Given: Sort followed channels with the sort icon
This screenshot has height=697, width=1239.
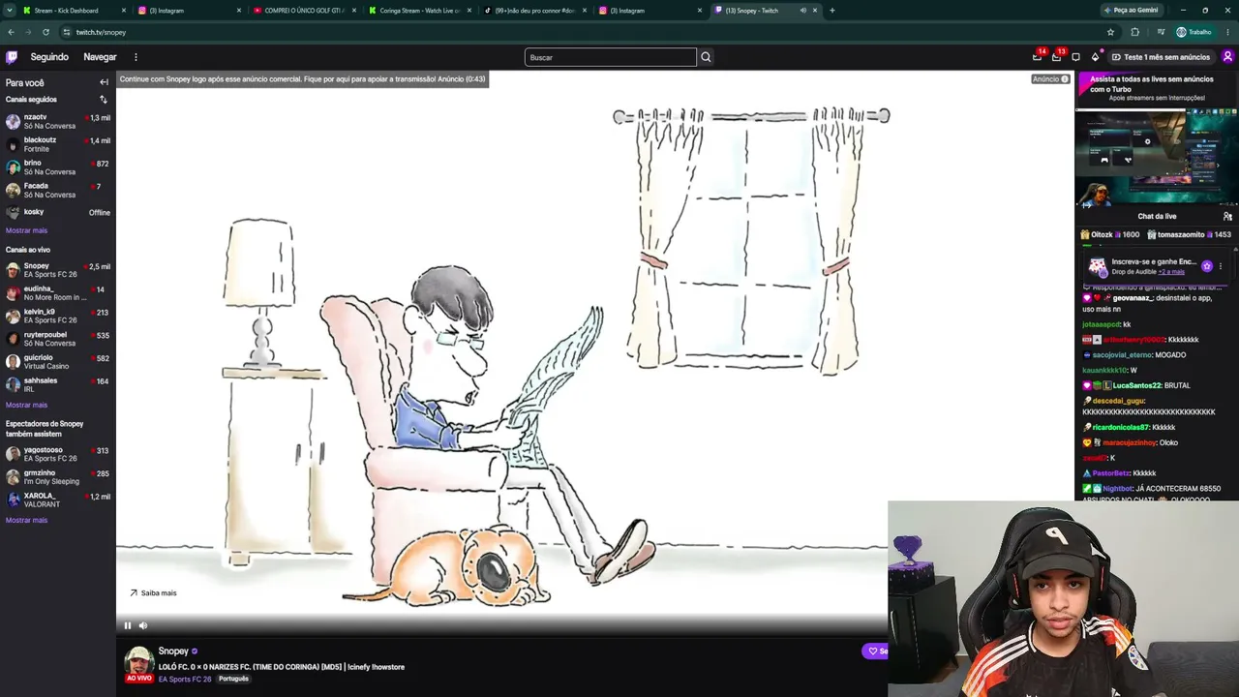Looking at the screenshot, I should [x=104, y=100].
